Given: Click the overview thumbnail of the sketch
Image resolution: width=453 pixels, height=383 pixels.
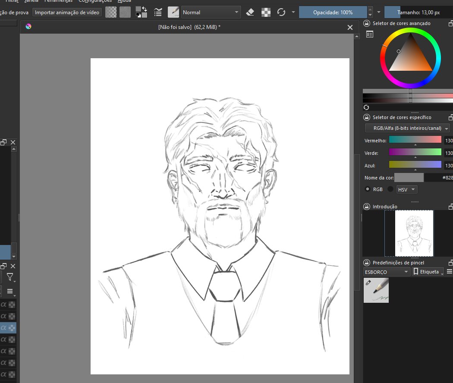Looking at the screenshot, I should 414,233.
